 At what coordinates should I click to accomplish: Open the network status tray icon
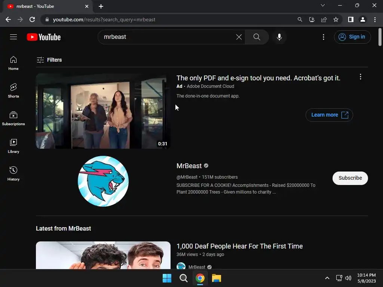click(339, 278)
